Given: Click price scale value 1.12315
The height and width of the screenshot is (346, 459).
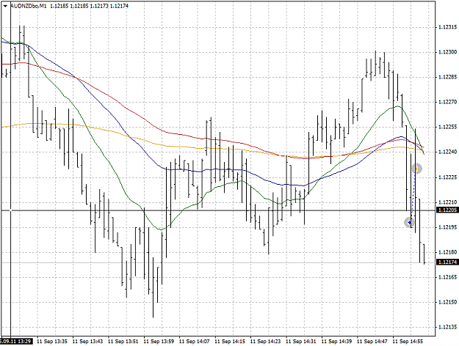Looking at the screenshot, I should [x=447, y=27].
